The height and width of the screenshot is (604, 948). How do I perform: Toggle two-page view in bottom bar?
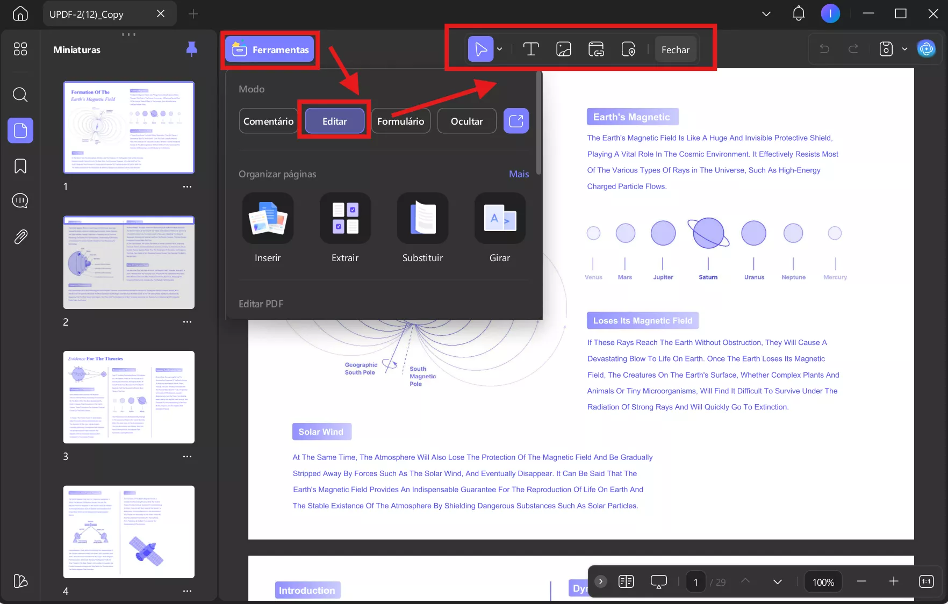point(626,581)
